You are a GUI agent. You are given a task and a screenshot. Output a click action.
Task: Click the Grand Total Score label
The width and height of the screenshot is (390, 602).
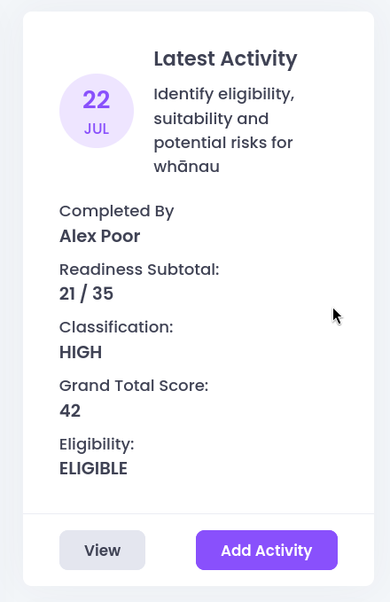point(134,386)
